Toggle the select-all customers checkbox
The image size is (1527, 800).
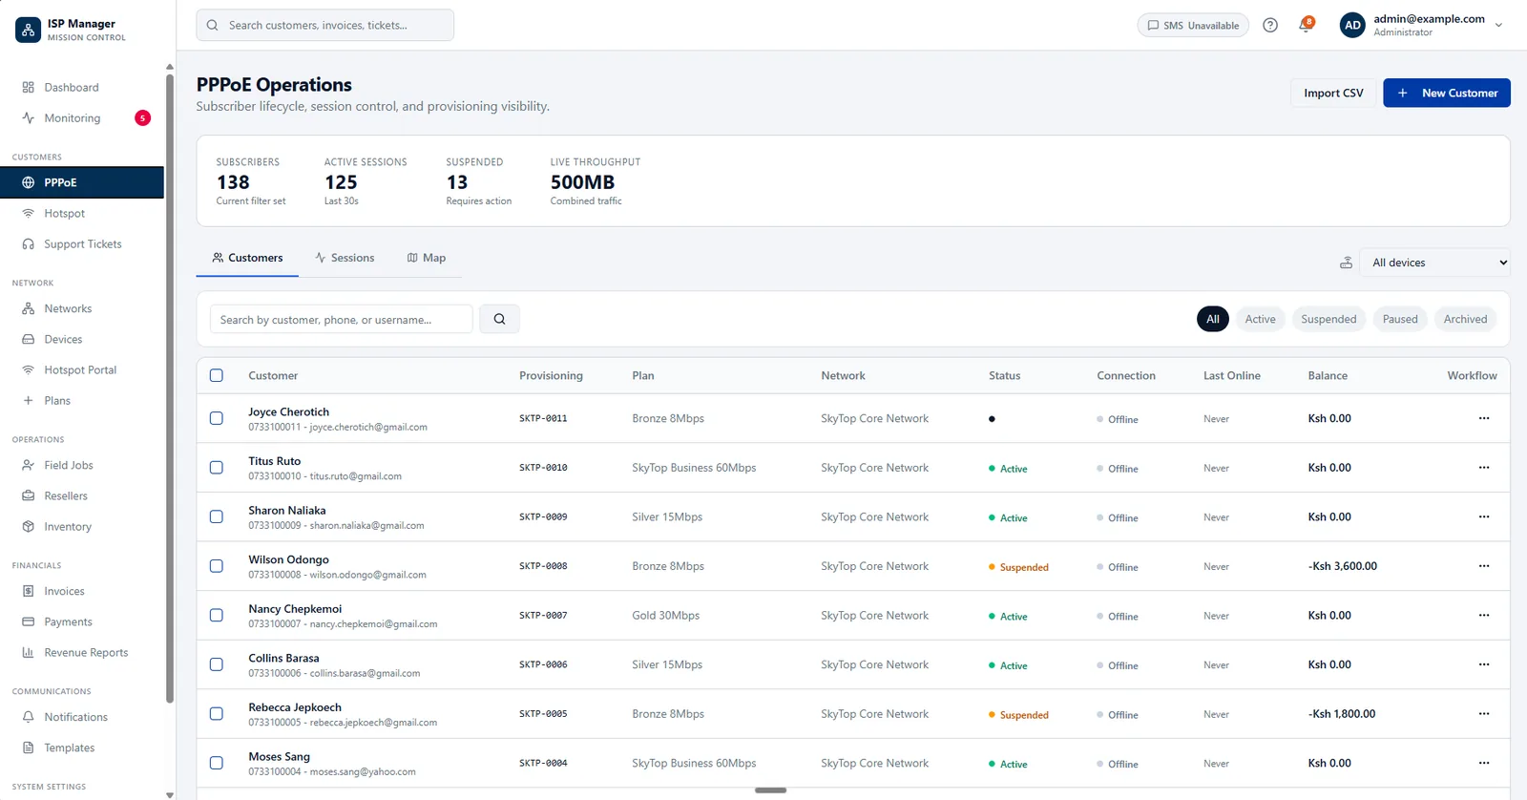217,375
